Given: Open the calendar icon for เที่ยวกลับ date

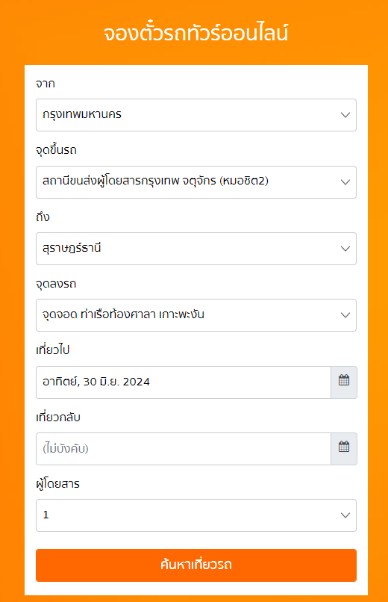Looking at the screenshot, I should click(x=344, y=448).
